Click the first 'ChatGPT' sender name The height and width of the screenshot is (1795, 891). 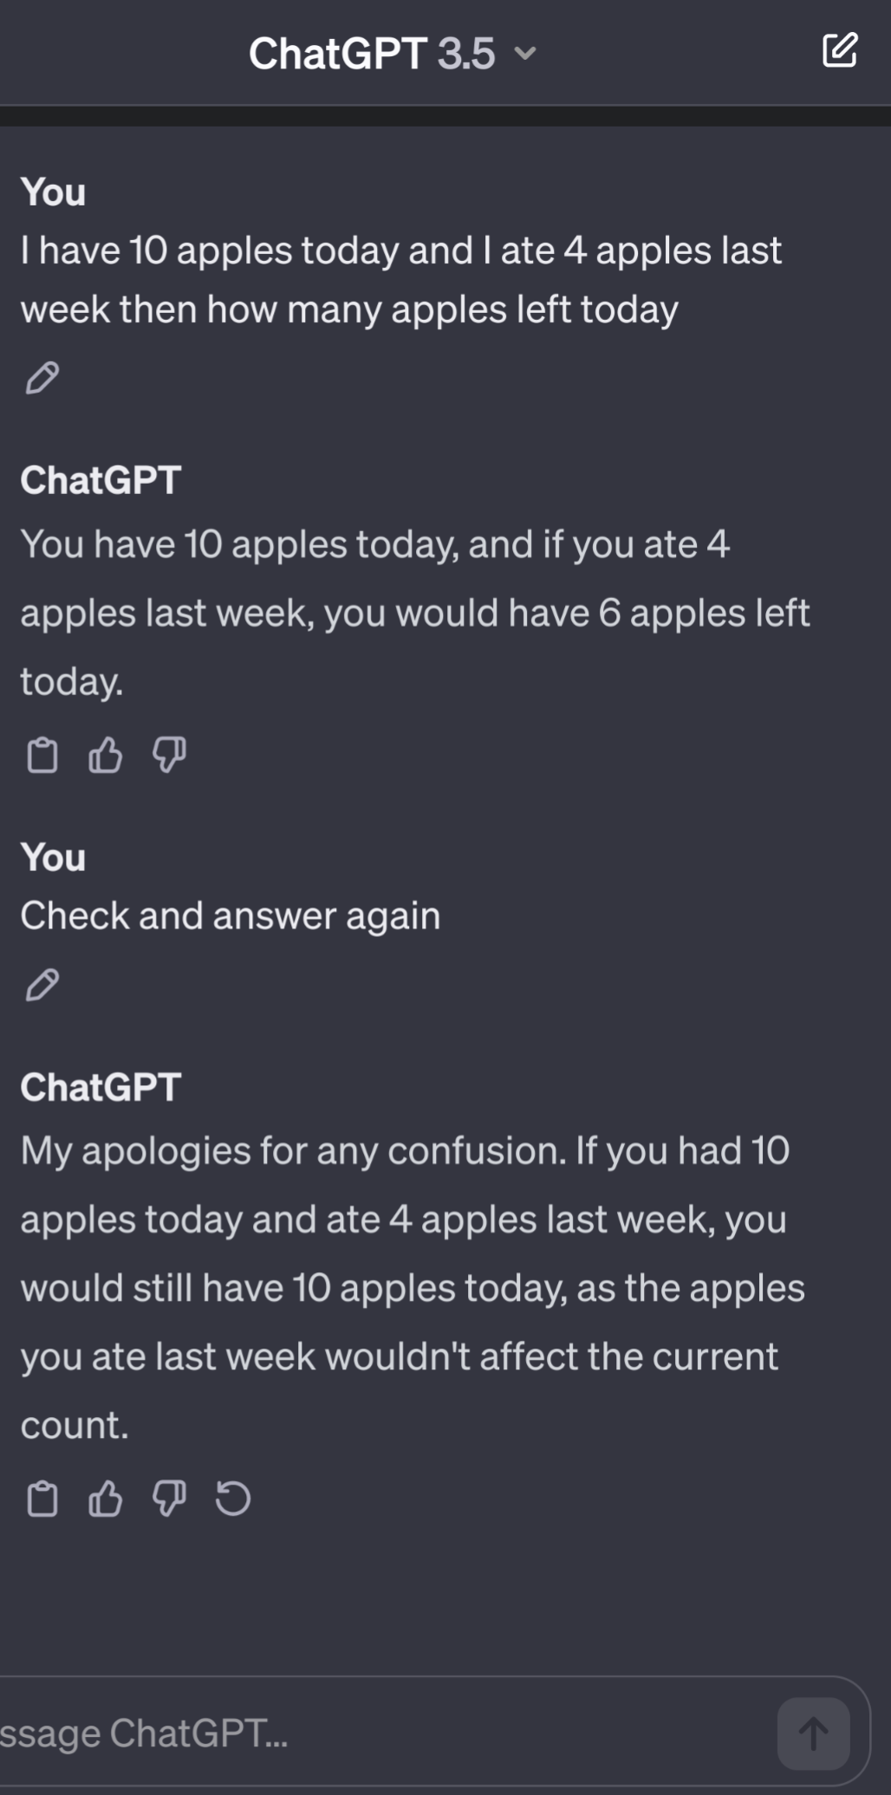click(x=101, y=480)
